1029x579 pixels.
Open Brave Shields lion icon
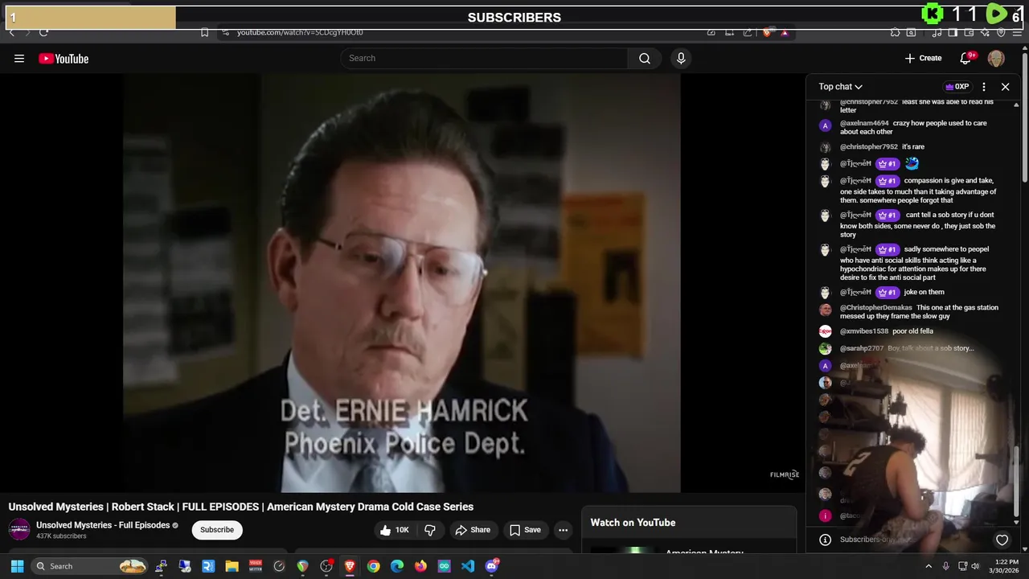pyautogui.click(x=767, y=32)
